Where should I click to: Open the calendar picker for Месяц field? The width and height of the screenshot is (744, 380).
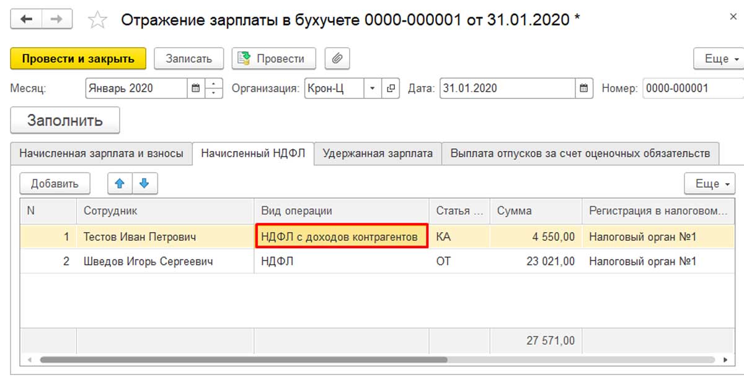pos(196,89)
